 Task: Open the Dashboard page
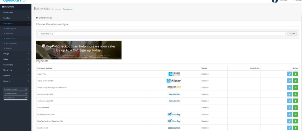click(x=16, y=12)
